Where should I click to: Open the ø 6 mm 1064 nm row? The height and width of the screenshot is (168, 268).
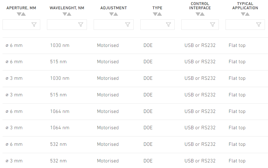click(x=135, y=112)
